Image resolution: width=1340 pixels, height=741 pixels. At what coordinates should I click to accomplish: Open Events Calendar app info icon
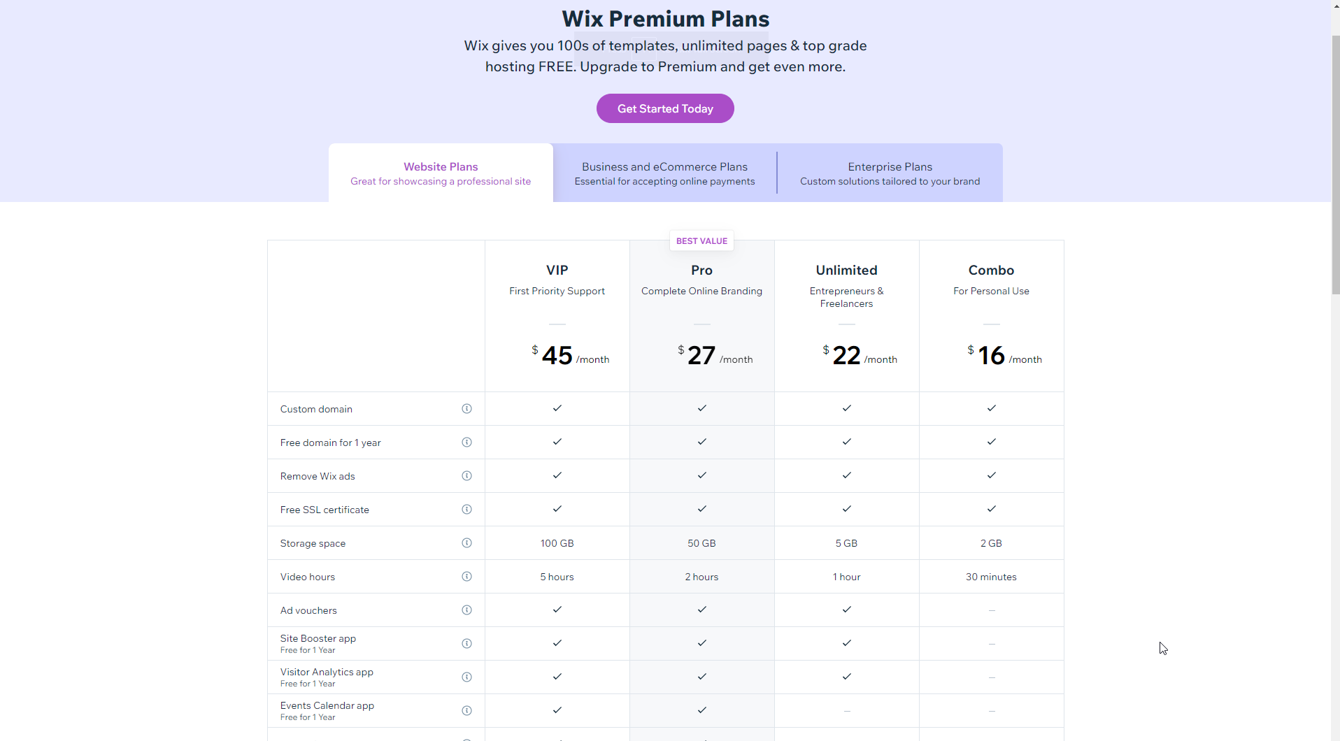coord(466,711)
